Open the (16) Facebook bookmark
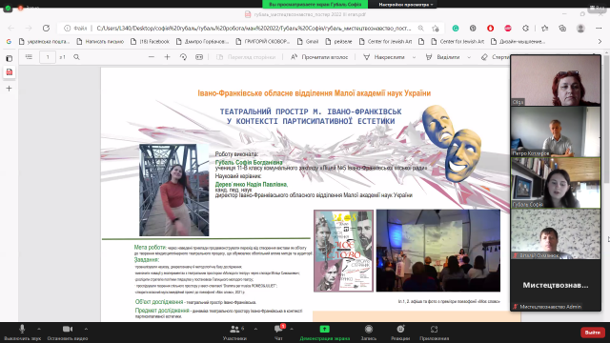The image size is (610, 343). point(150,41)
